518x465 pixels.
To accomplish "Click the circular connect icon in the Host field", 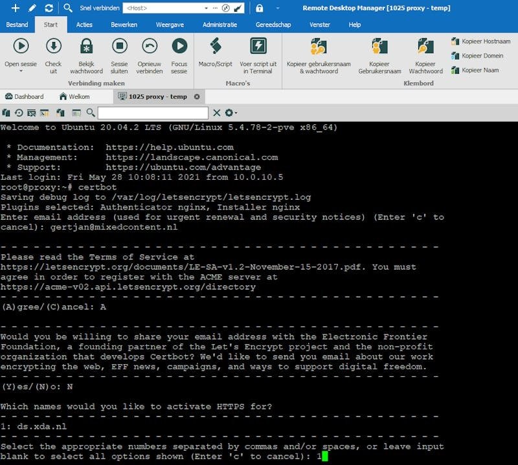I will [x=225, y=8].
